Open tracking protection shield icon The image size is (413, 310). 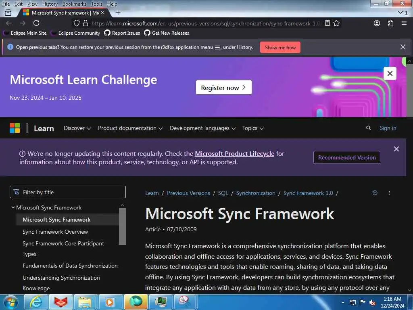[76, 23]
